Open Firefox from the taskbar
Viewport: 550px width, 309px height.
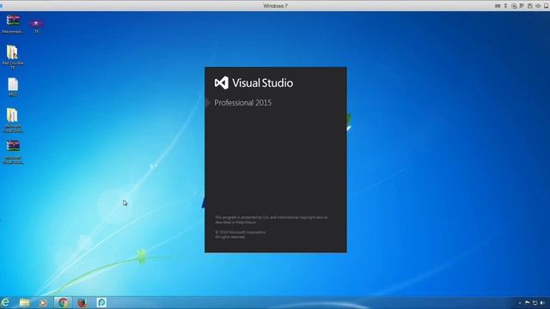coord(82,302)
